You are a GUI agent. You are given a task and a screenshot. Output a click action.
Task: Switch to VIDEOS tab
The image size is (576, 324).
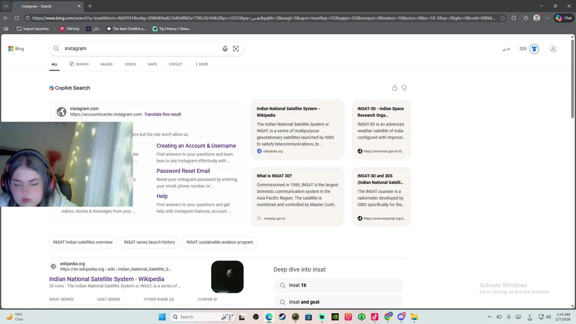(x=130, y=64)
